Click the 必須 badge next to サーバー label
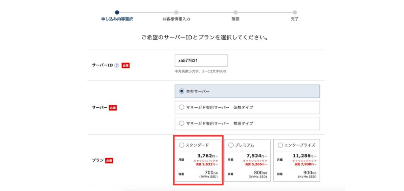The width and height of the screenshot is (404, 191). coord(113,108)
